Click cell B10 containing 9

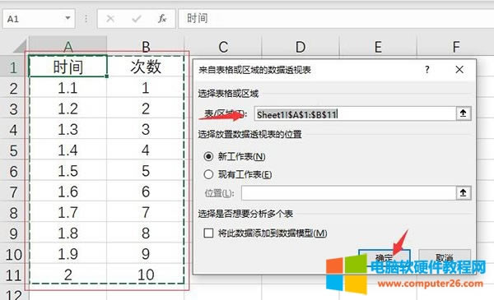click(x=146, y=253)
